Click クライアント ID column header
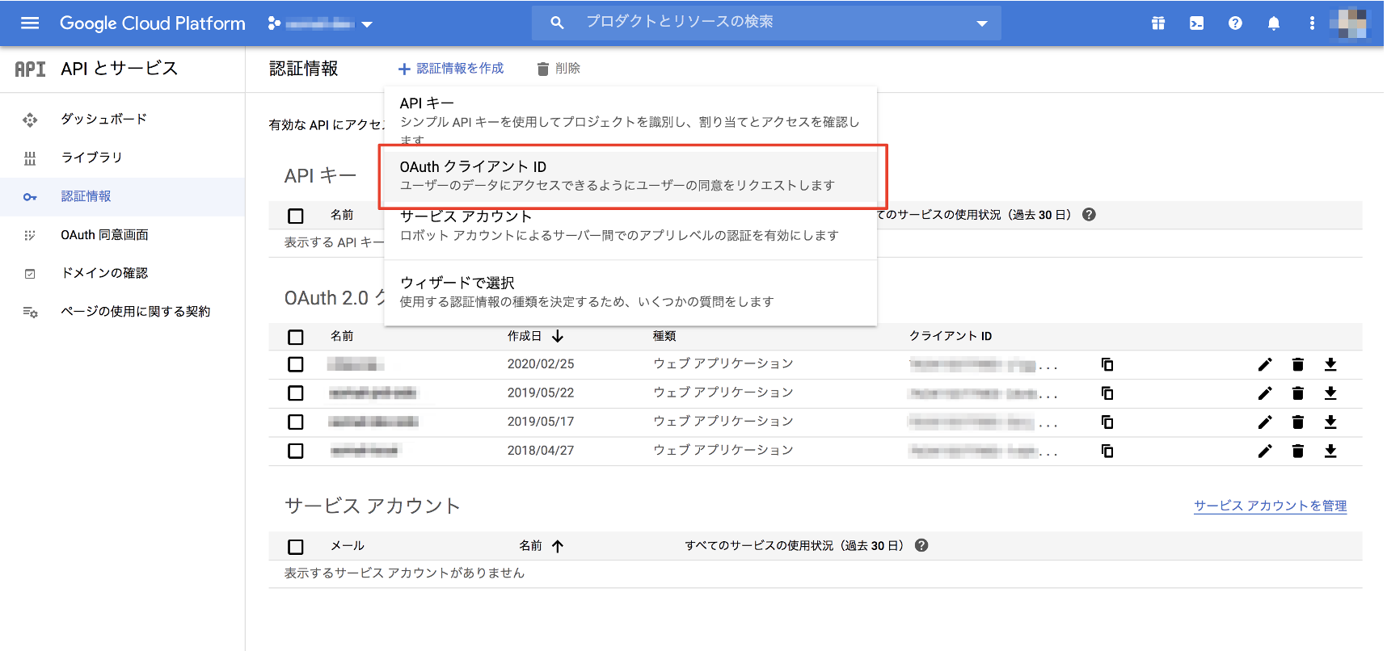This screenshot has height=651, width=1387. point(951,336)
